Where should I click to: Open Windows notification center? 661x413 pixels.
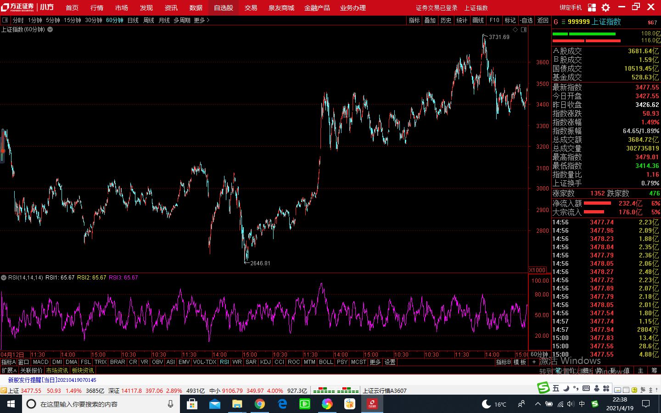click(646, 404)
